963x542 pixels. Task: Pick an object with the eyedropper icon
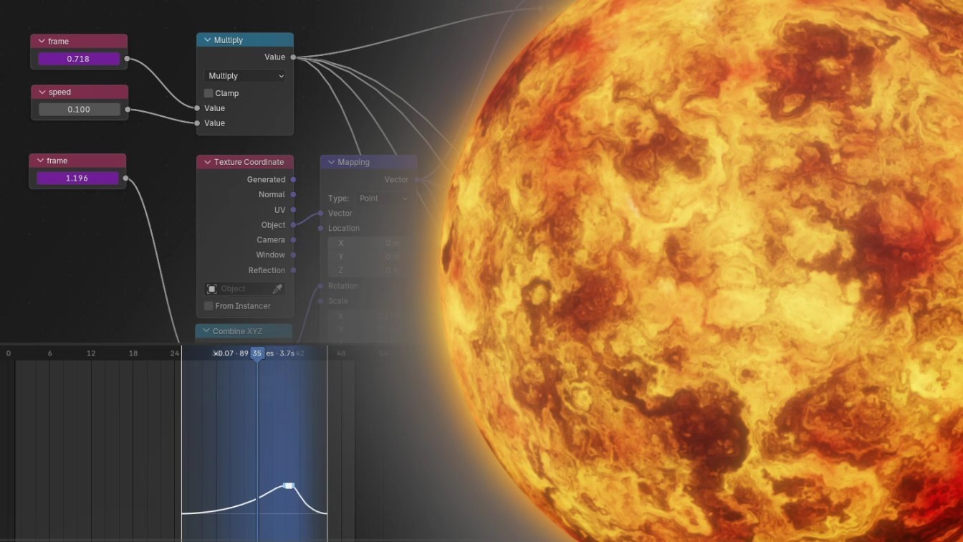coord(277,289)
